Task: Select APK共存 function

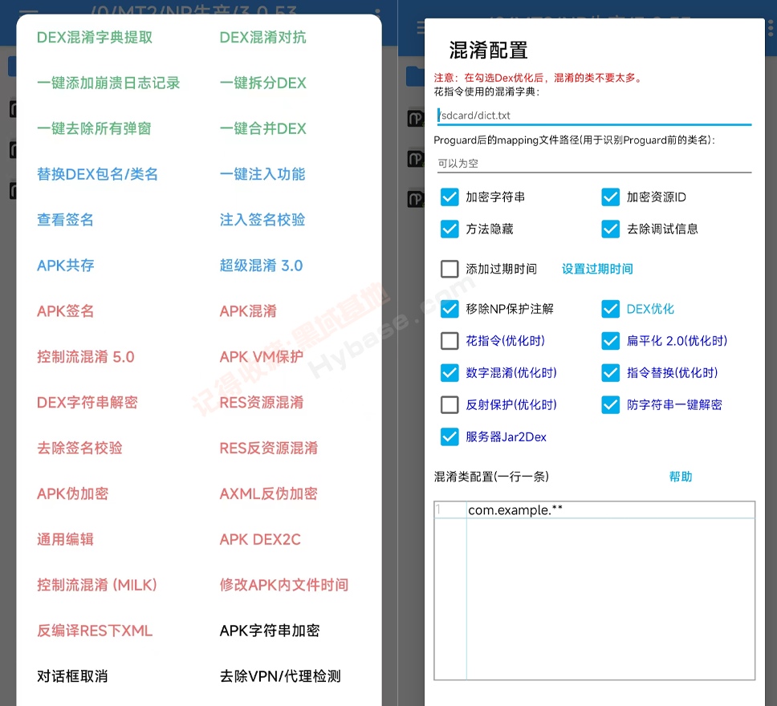Action: 65,266
